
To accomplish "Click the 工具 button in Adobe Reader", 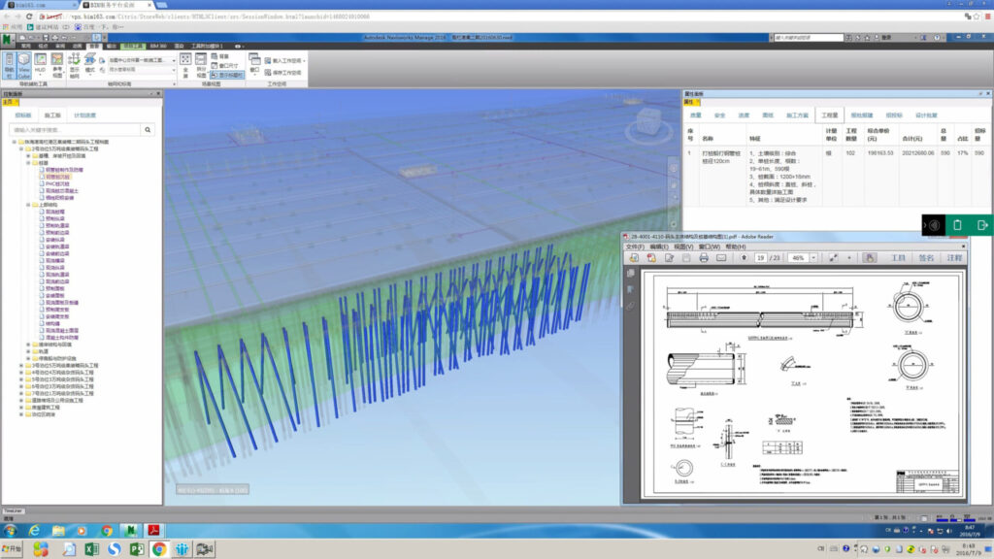I will click(x=898, y=258).
